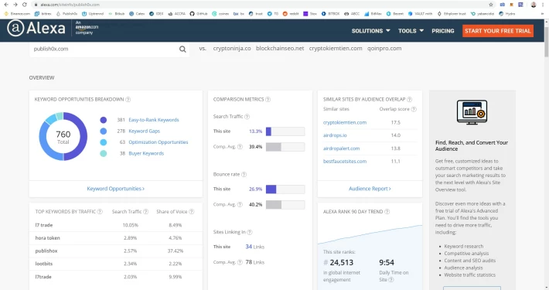Open the Publish0x bookmark
This screenshot has height=290, width=549.
coord(66,14)
